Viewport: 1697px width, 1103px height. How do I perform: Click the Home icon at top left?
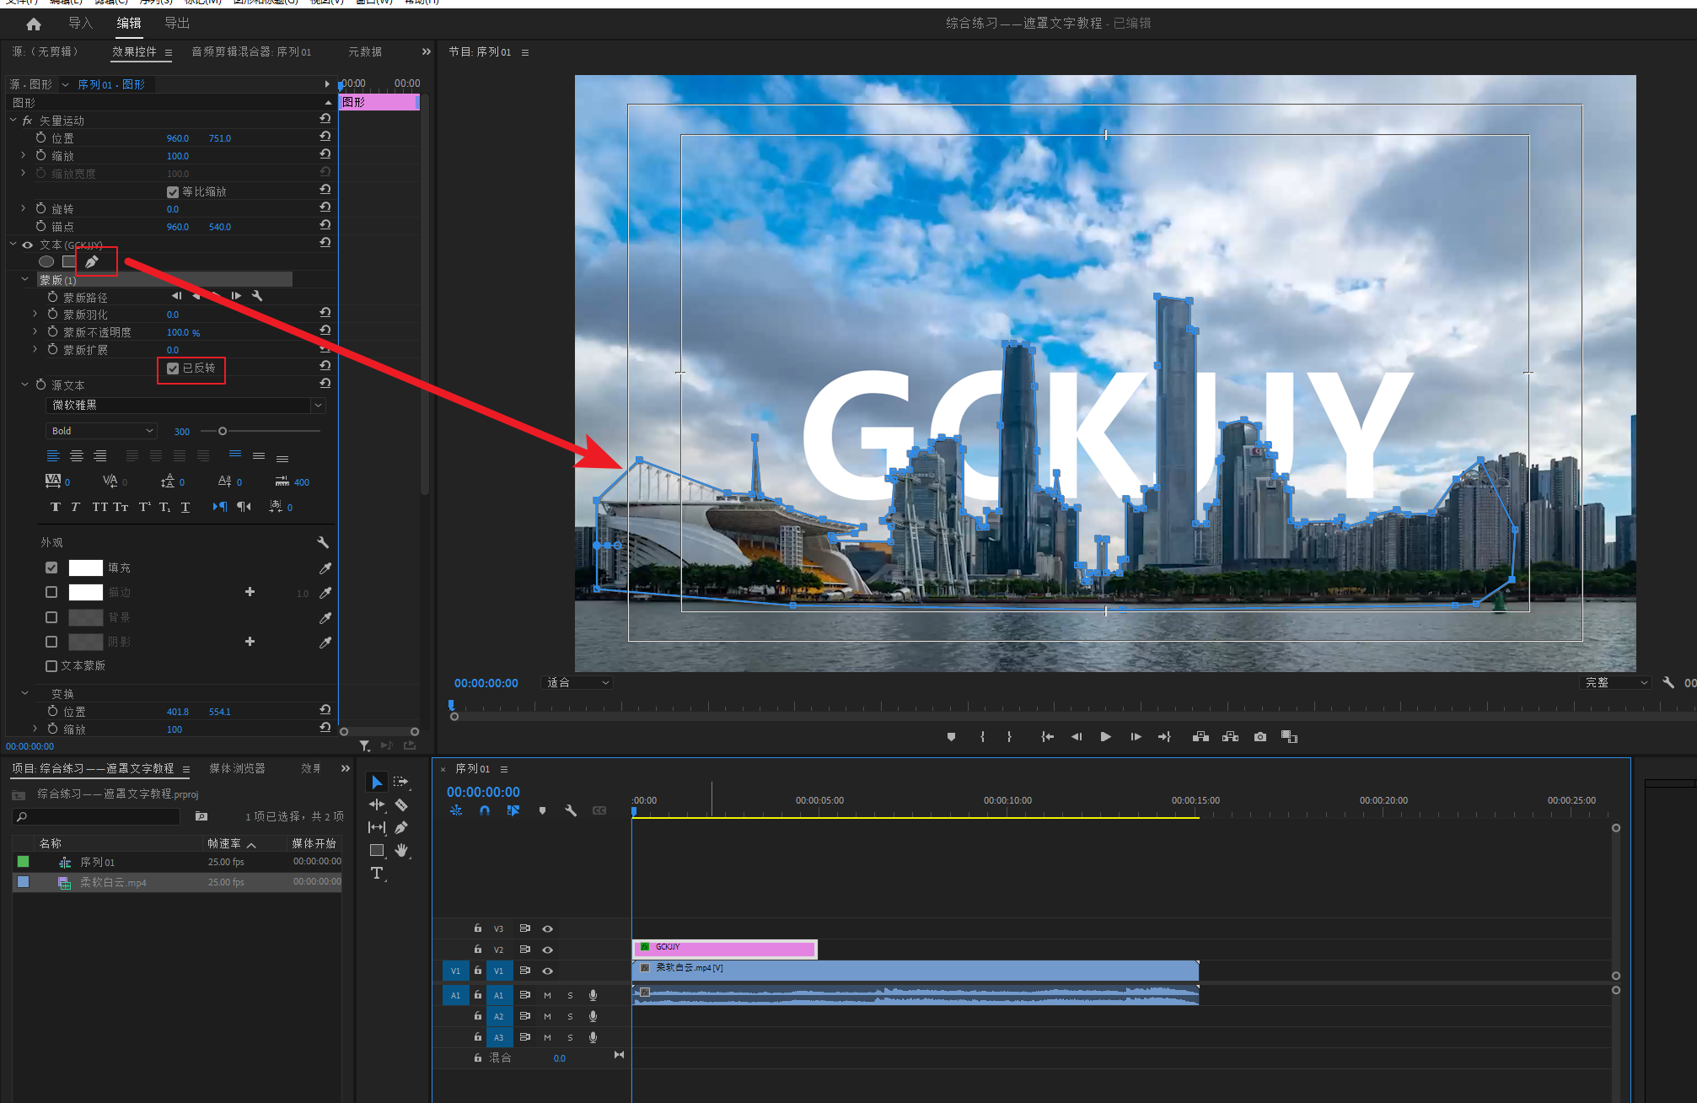[34, 24]
